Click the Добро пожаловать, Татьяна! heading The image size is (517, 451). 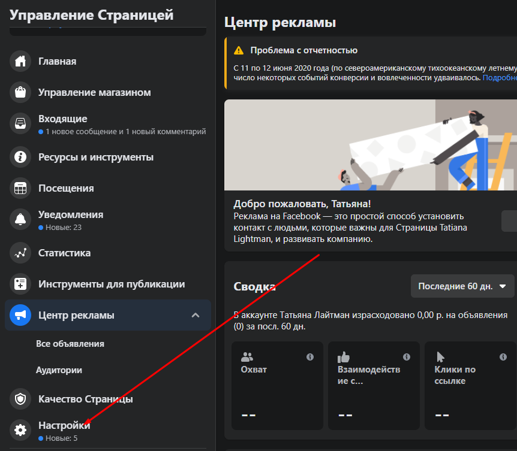coord(302,204)
